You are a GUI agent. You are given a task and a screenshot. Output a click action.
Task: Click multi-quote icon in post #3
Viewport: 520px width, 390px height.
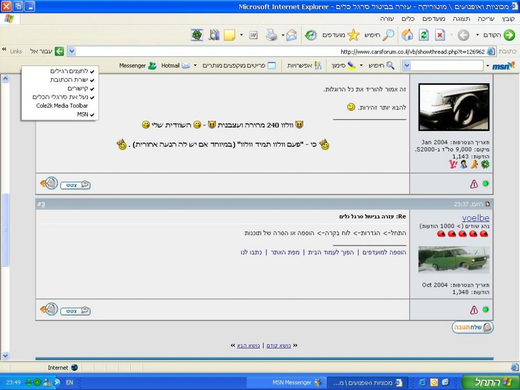click(x=49, y=309)
